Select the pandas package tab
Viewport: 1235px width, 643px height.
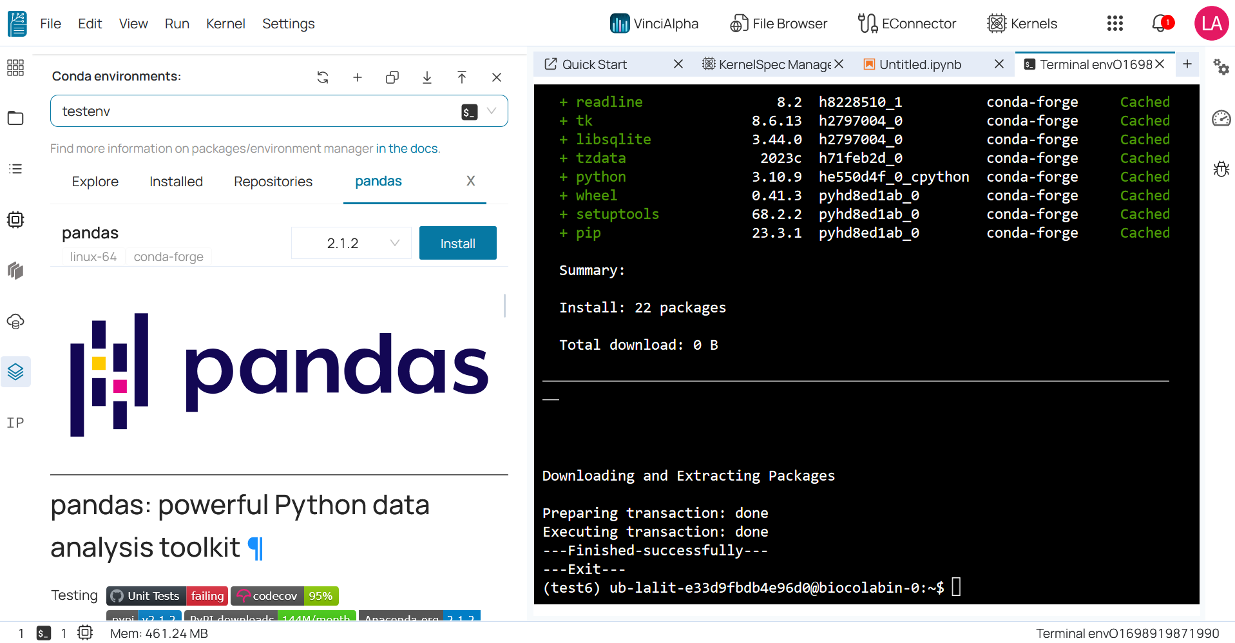tap(378, 182)
